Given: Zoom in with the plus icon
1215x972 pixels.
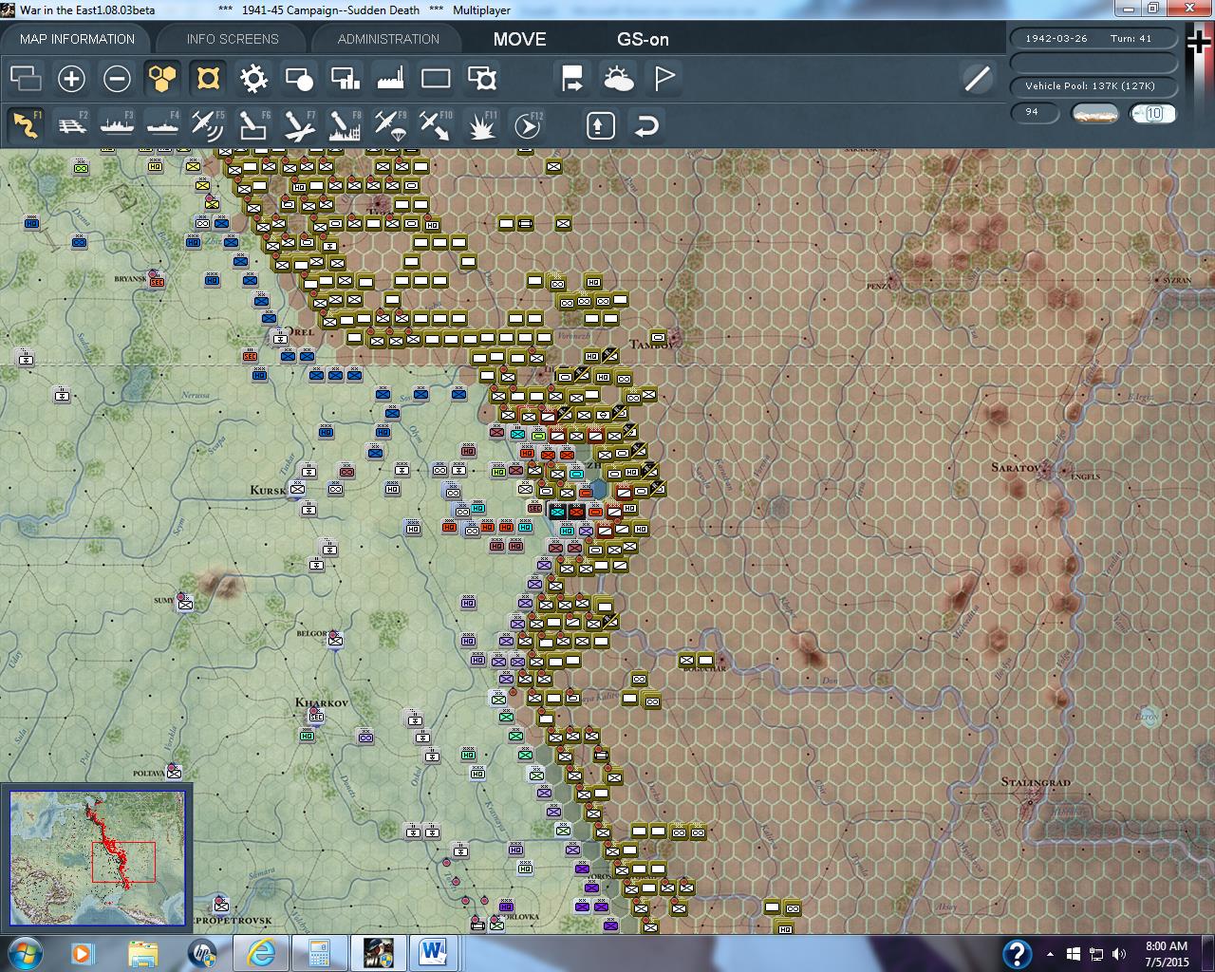Looking at the screenshot, I should (71, 78).
